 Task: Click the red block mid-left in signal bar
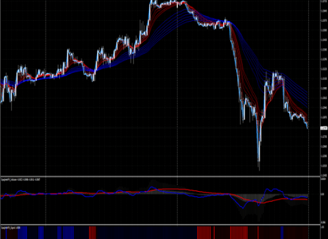(x=92, y=232)
